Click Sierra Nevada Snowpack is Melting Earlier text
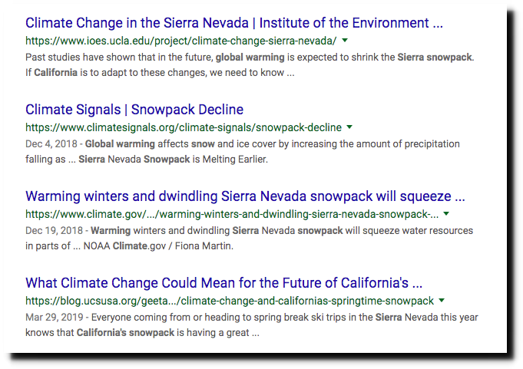Screen dimensions: 523x369 (x=173, y=160)
